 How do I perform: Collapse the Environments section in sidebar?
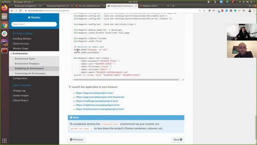(x=11, y=54)
